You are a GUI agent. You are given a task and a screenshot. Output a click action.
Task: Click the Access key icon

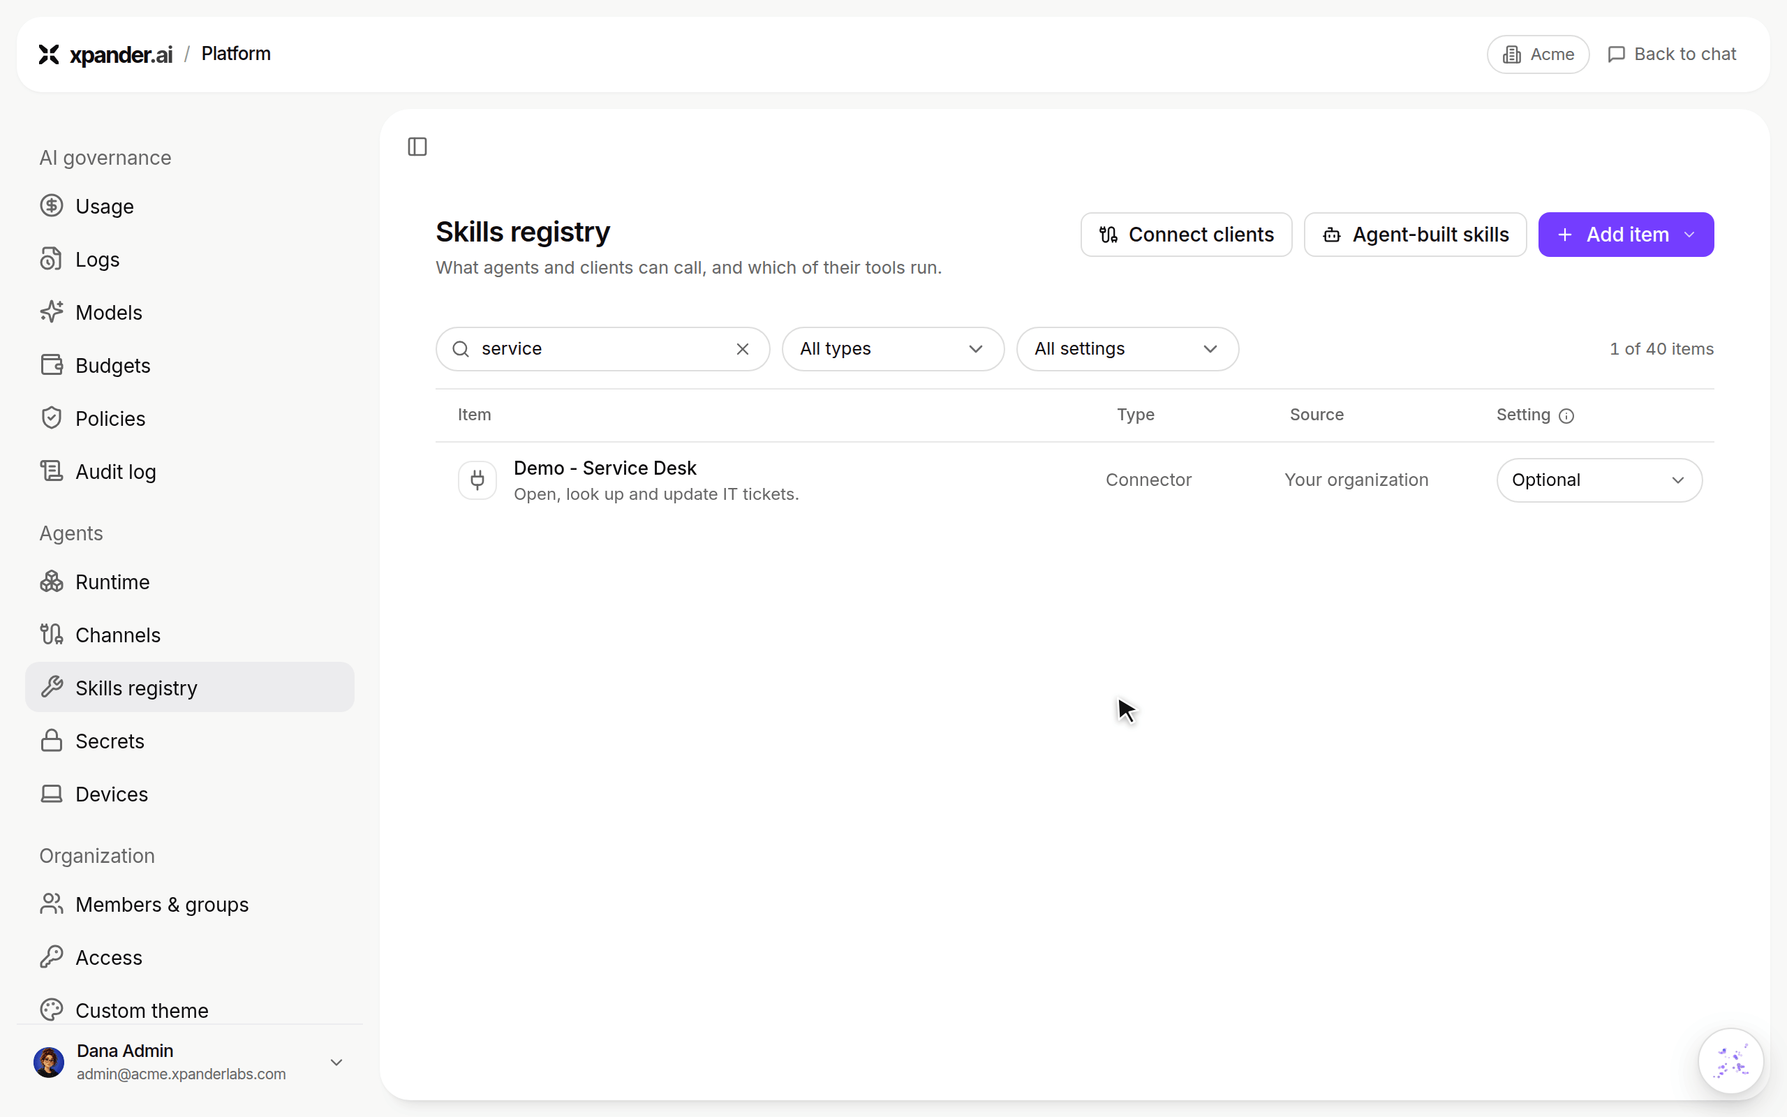click(x=51, y=956)
